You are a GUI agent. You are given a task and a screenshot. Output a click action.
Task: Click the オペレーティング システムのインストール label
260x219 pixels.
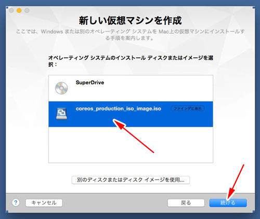pos(131,61)
